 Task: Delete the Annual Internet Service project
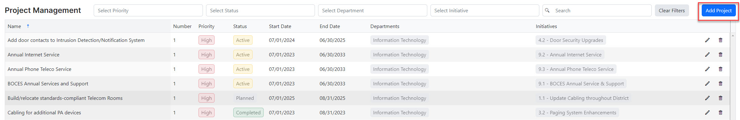(720, 54)
